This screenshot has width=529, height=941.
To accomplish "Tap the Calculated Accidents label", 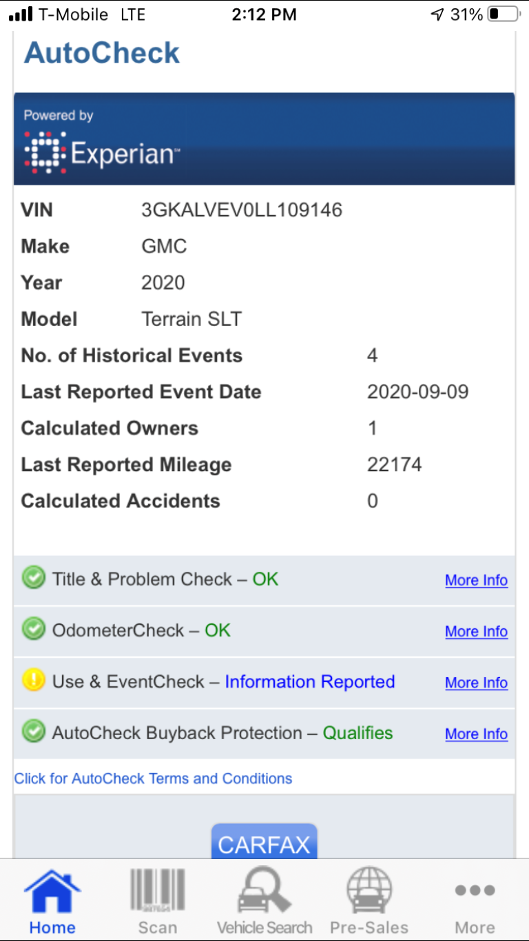I will pyautogui.click(x=121, y=501).
